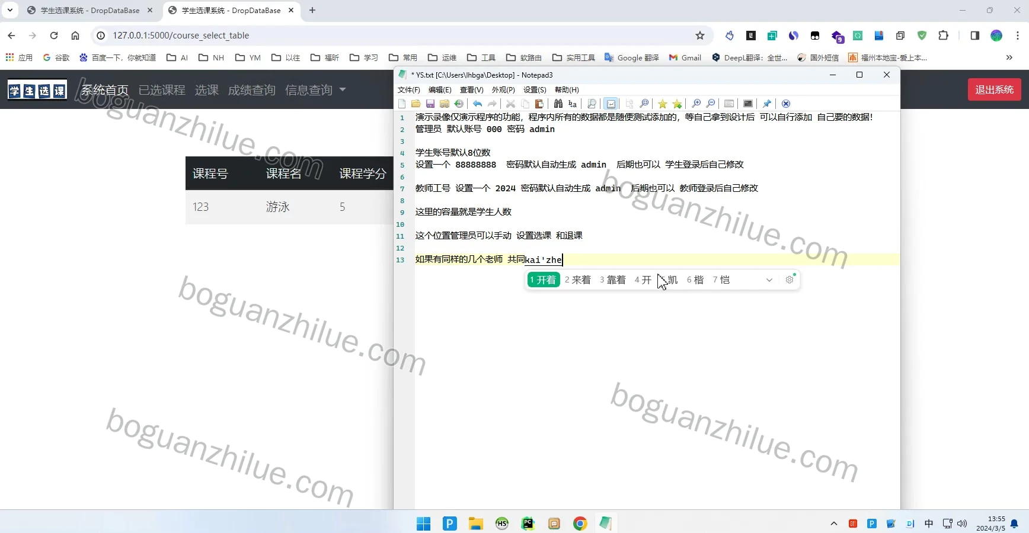
Task: Open File Explorer from the taskbar
Action: (476, 524)
